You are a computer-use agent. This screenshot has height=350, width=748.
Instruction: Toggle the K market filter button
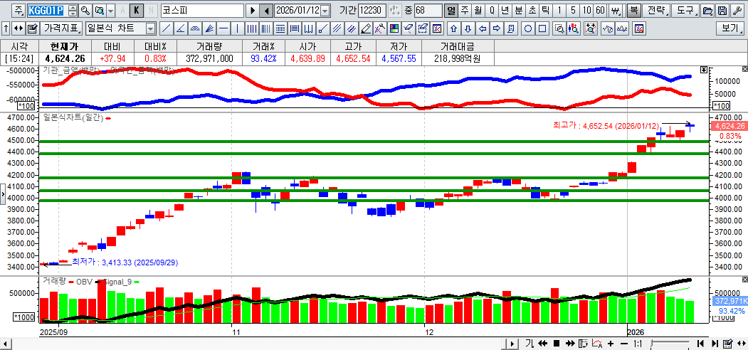[135, 11]
